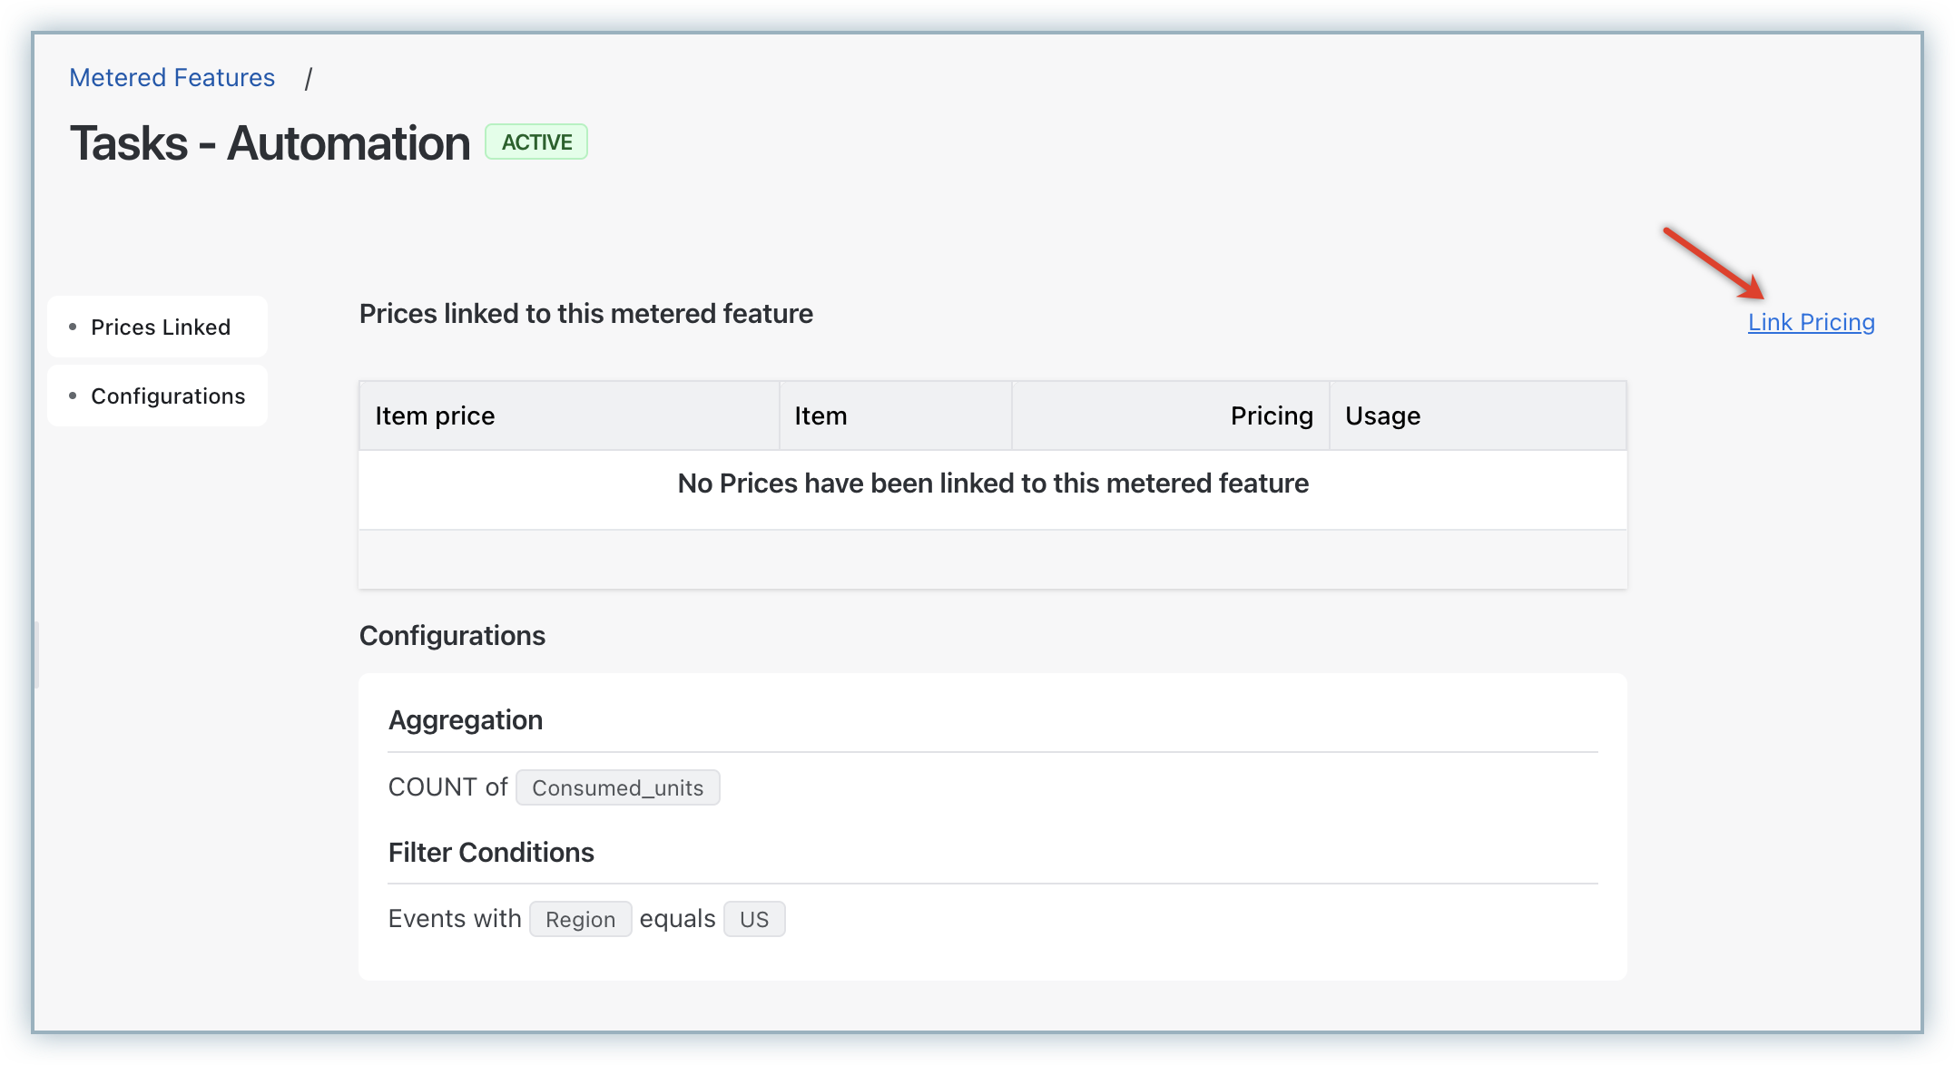
Task: Click the bullet beside Configurations
Action: pyautogui.click(x=73, y=396)
